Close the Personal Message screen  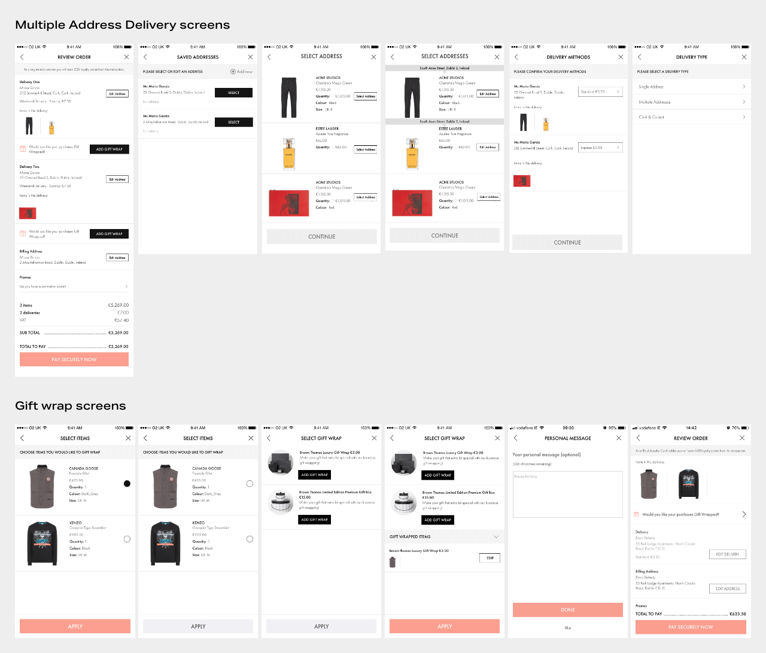coord(619,438)
